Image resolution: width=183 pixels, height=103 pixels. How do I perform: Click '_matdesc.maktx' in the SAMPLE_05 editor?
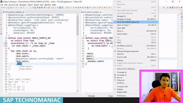95,61
